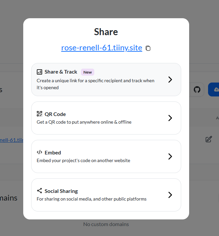Viewport: 219px width, 236px height.
Task: Expand QR Code using its arrow
Action: [170, 118]
